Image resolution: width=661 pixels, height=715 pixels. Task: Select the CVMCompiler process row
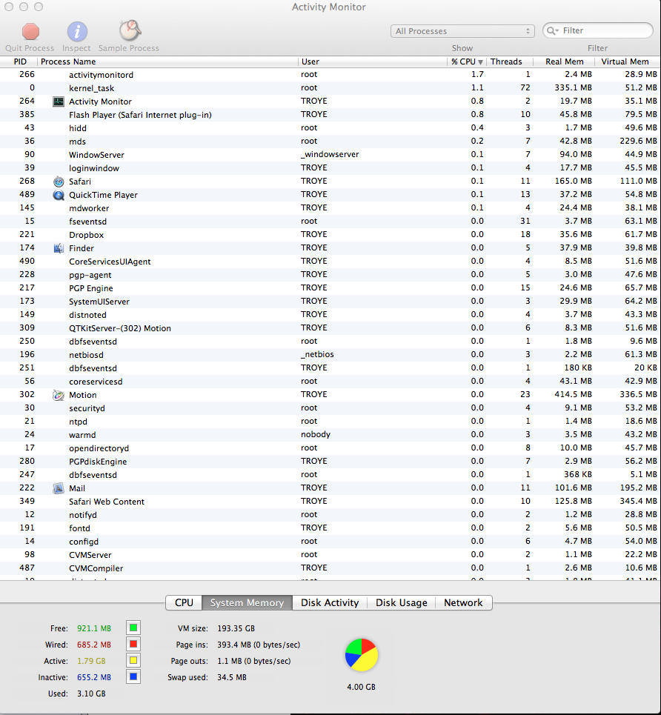[x=330, y=568]
